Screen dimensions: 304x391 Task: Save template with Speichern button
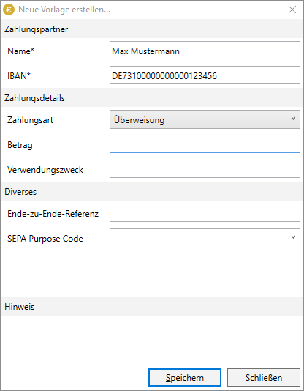tap(185, 377)
